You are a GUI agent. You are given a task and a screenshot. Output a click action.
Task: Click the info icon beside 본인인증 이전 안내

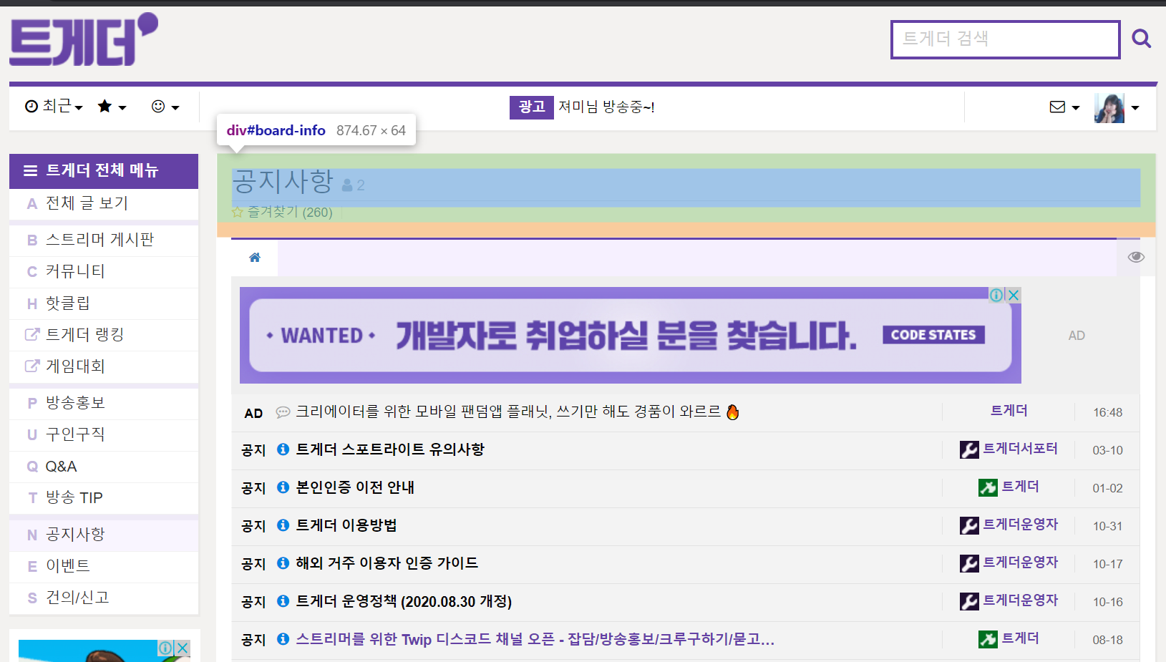283,487
